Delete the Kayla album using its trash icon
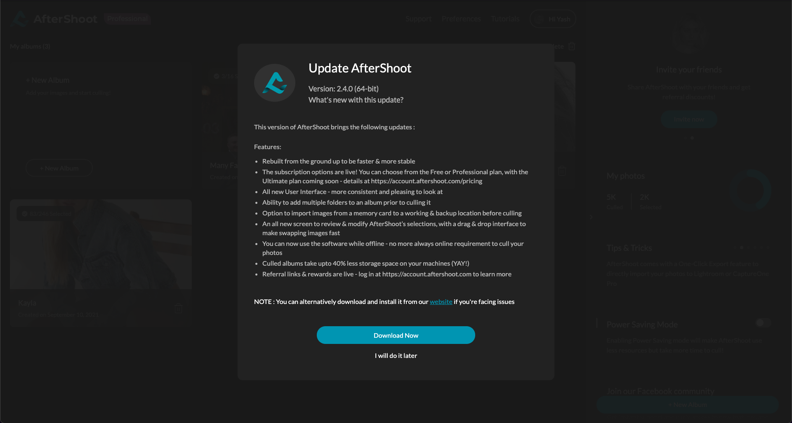This screenshot has height=423, width=792. [x=178, y=308]
